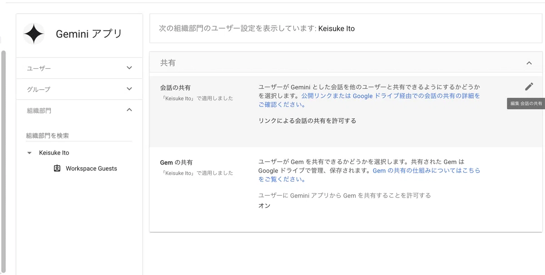The image size is (545, 275).
Task: Collapse the 組織部門 section chevron
Action: tap(129, 110)
